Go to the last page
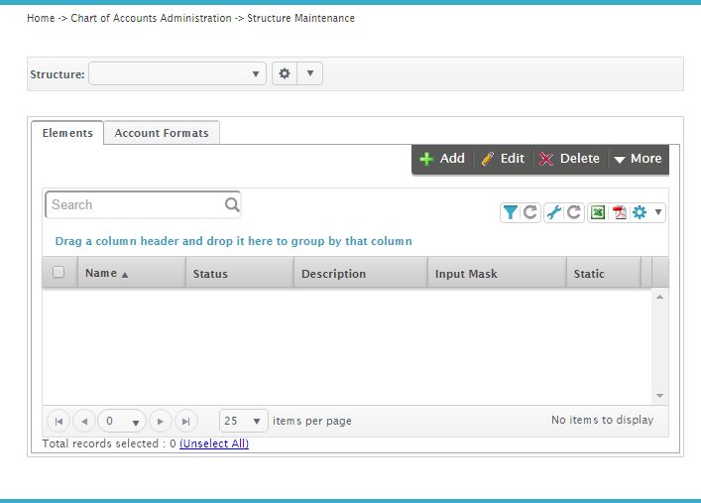 pos(186,421)
